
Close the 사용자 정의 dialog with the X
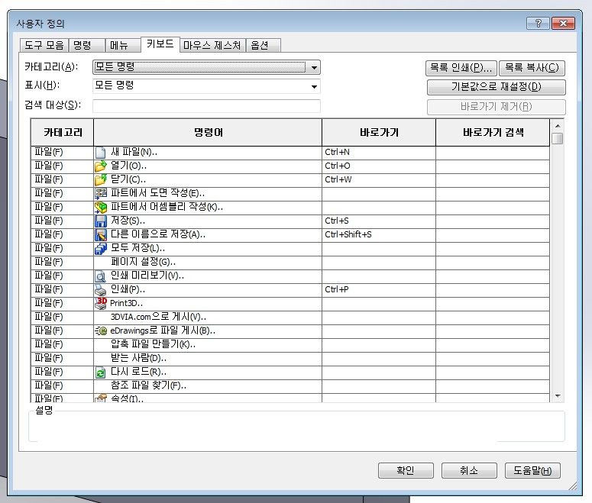(563, 24)
